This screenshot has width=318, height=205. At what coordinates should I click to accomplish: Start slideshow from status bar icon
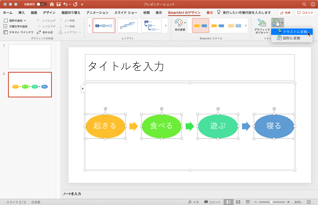tap(248, 202)
